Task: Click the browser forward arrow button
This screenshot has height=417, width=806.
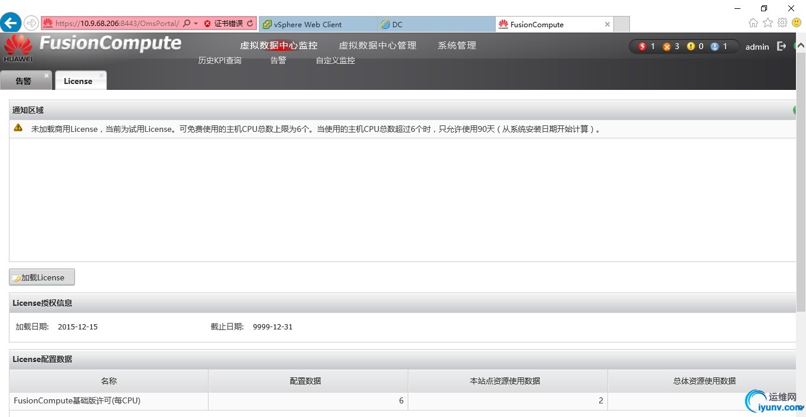Action: (x=31, y=23)
